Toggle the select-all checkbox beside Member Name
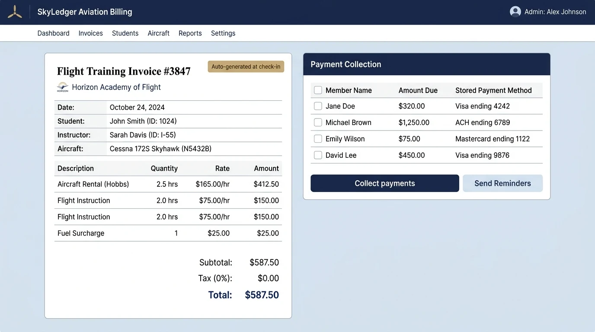Viewport: 595px width, 332px height. (x=318, y=90)
